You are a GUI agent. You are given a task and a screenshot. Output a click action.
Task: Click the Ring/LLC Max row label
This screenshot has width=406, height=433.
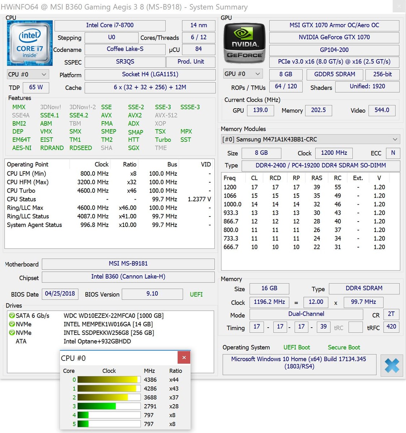25,208
